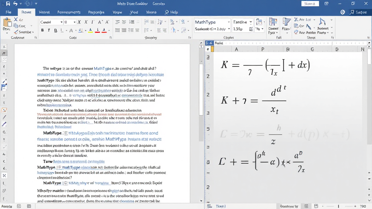
Task: Select the Rome ribbon tab
Action: [x=26, y=12]
